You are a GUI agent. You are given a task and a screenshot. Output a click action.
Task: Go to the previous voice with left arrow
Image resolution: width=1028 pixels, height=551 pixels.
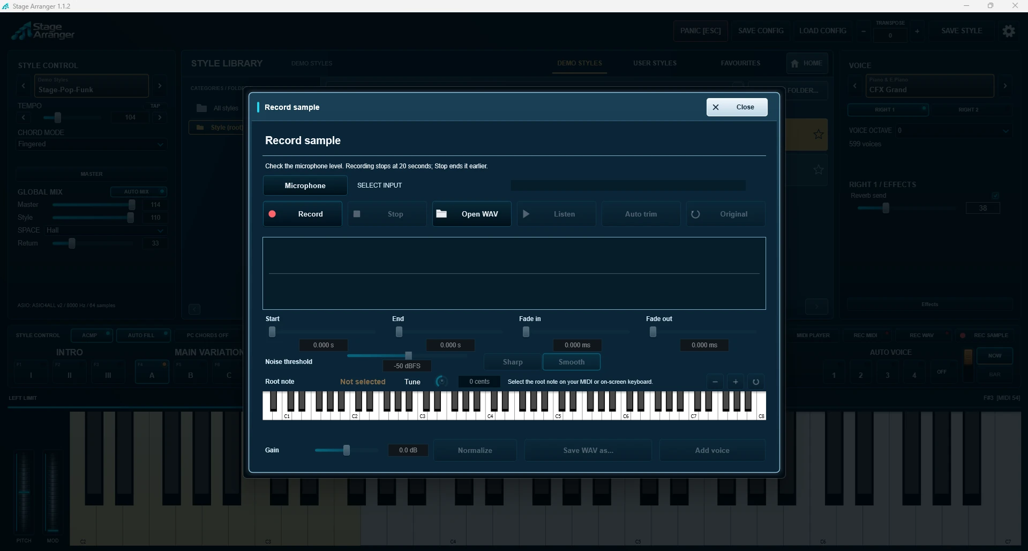coord(855,86)
